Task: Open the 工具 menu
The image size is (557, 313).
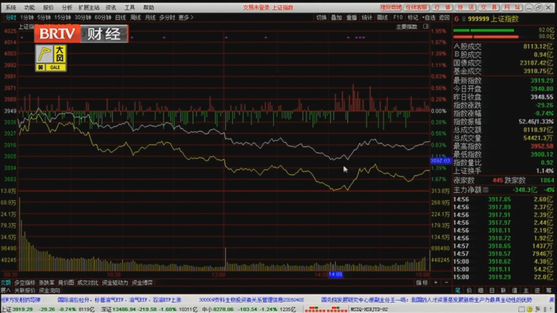Action: 129,8
